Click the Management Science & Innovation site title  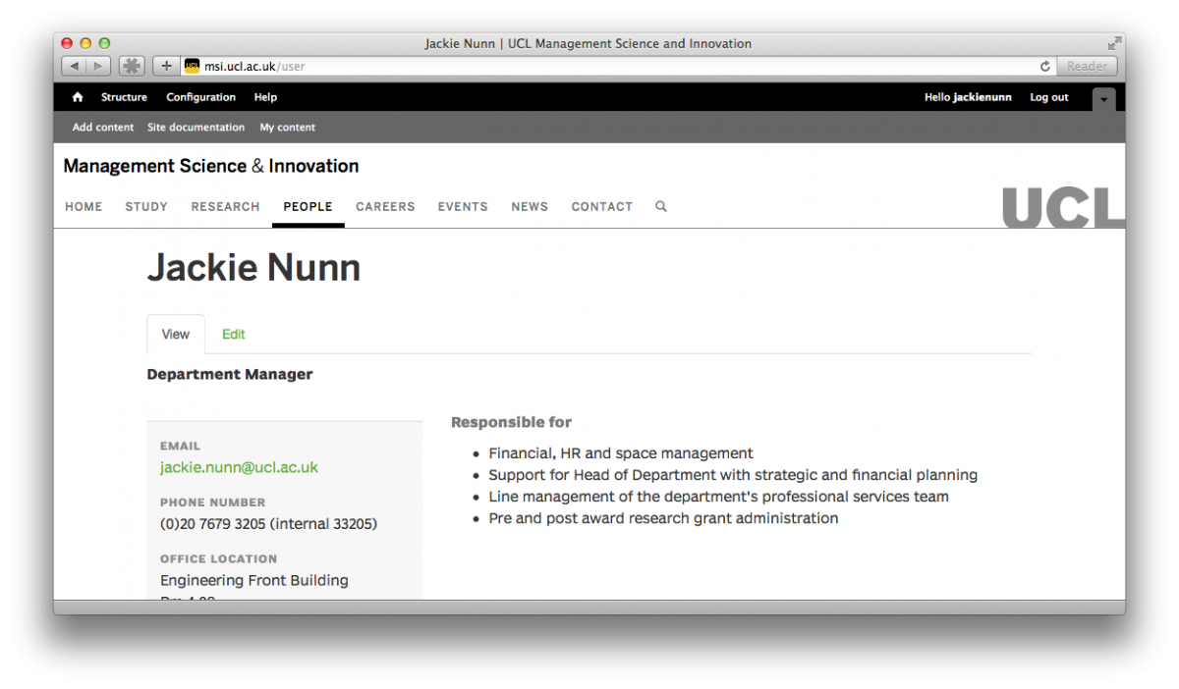(211, 166)
